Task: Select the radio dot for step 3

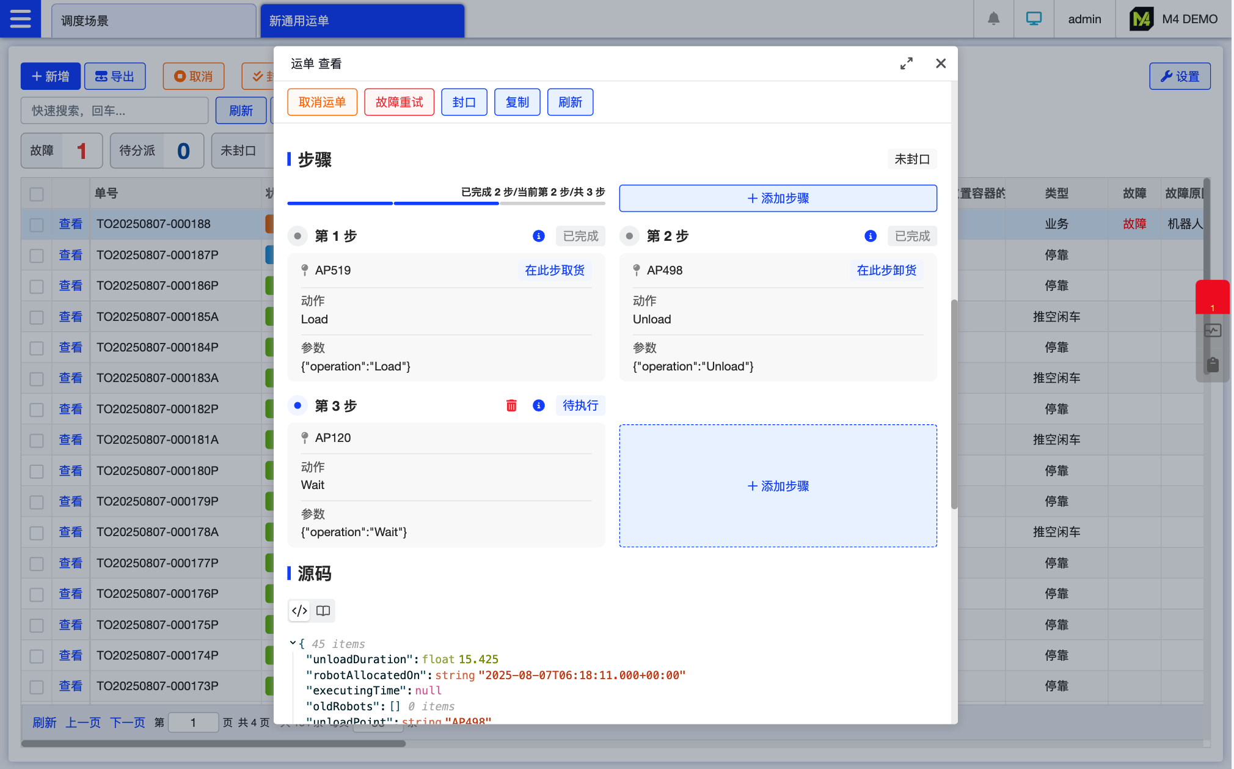Action: pyautogui.click(x=298, y=405)
